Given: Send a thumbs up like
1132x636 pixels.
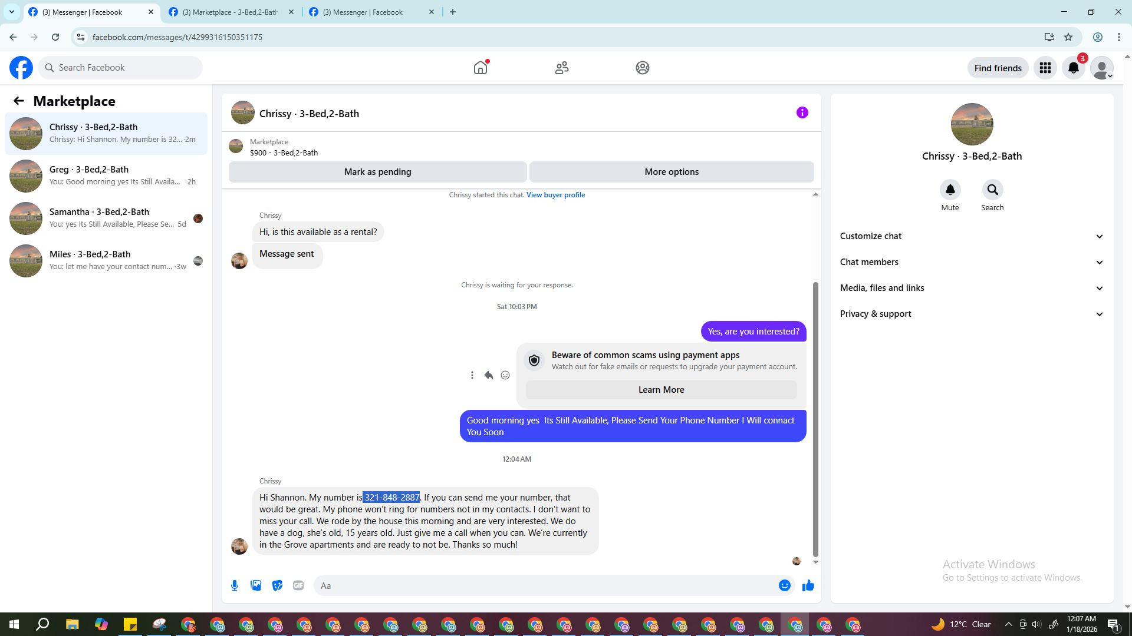Looking at the screenshot, I should tap(808, 585).
